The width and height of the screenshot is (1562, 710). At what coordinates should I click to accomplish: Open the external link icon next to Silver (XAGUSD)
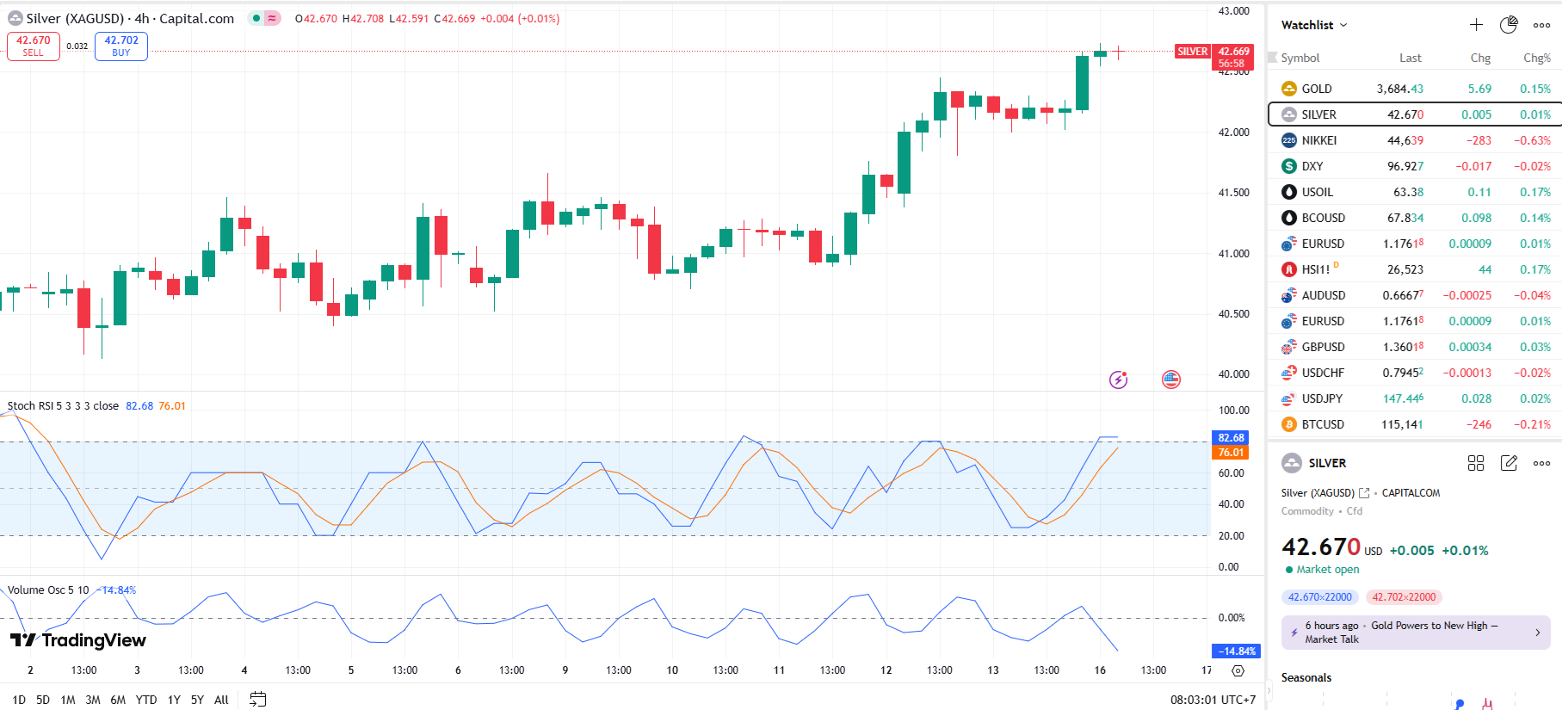point(1364,493)
